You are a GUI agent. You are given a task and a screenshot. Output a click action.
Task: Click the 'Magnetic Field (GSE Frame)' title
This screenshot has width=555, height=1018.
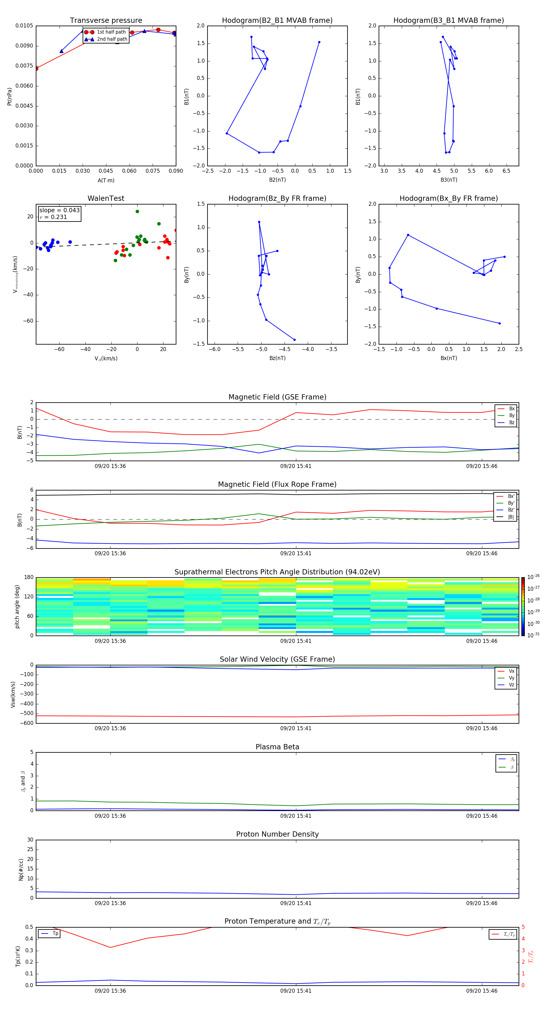[277, 397]
